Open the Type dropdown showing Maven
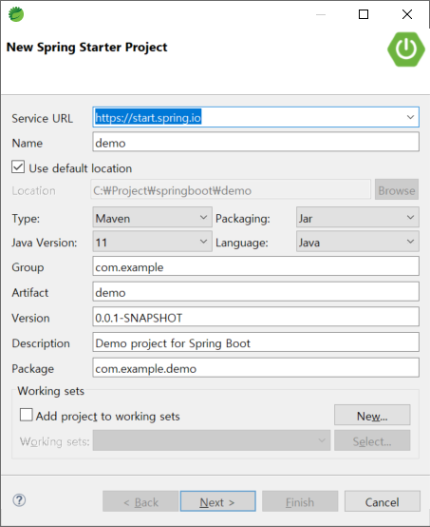This screenshot has width=430, height=527. (152, 218)
